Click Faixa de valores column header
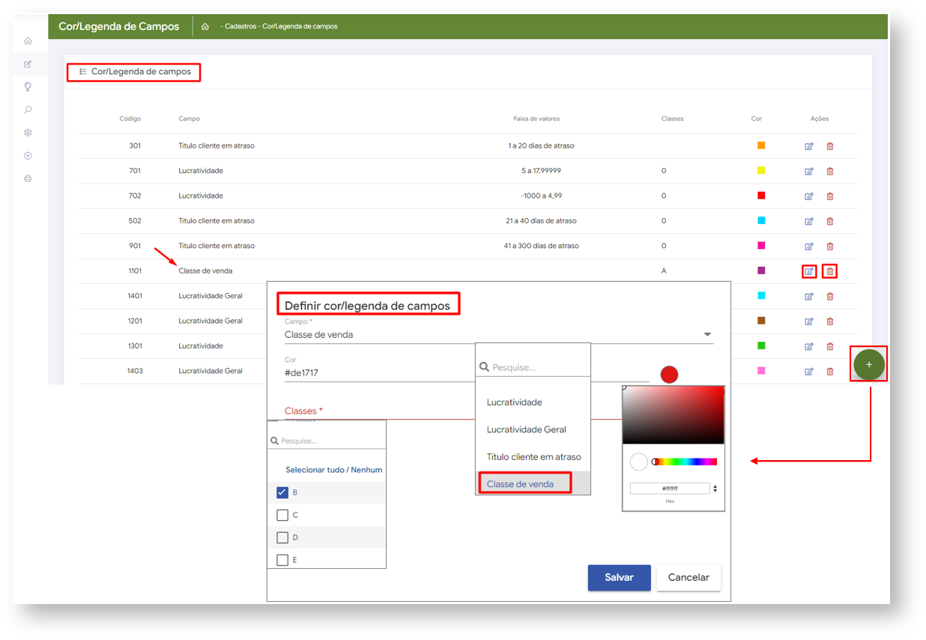 [x=536, y=118]
